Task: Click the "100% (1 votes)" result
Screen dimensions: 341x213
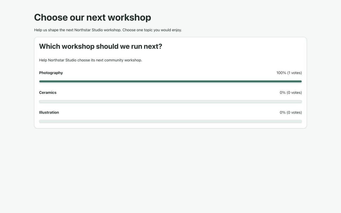Action: (x=289, y=73)
